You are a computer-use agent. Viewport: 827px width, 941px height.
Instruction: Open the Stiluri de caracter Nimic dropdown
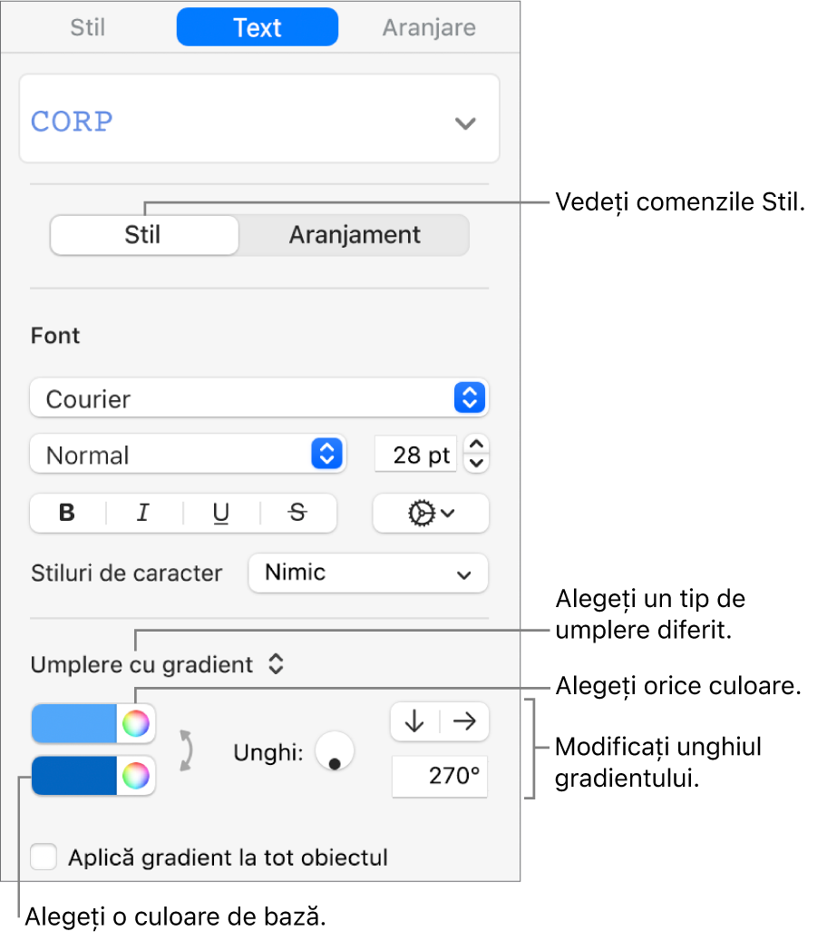point(368,573)
